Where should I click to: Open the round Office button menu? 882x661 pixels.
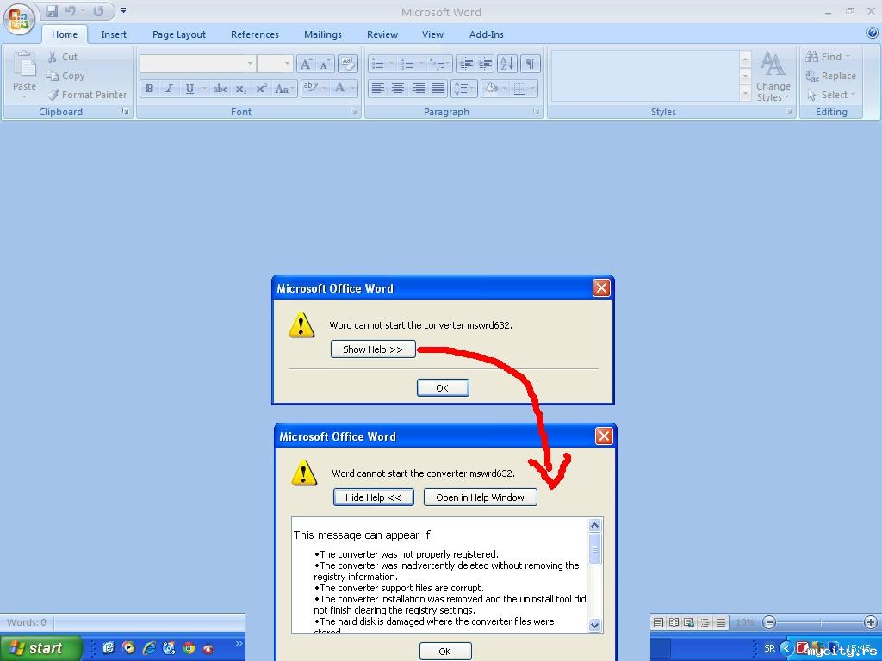pyautogui.click(x=19, y=19)
